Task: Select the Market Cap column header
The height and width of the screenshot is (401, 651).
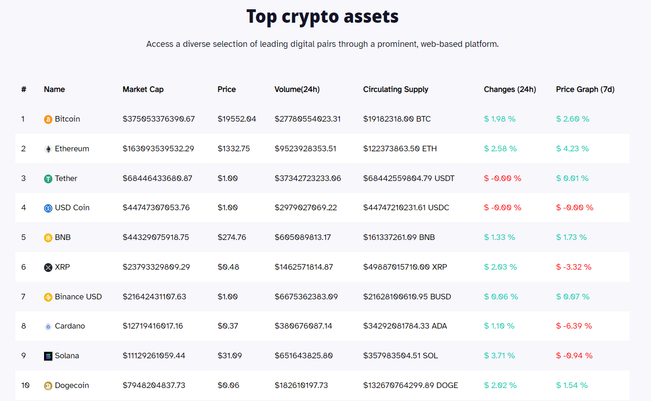Action: tap(143, 89)
